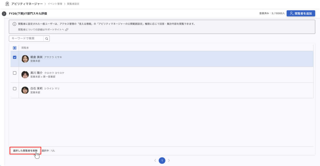
Task: Click the name 黒川 陽介
Action: (36, 73)
